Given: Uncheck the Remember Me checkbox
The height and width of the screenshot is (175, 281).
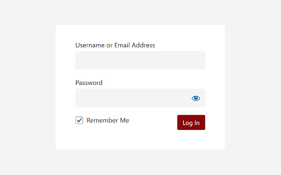Looking at the screenshot, I should [x=79, y=120].
